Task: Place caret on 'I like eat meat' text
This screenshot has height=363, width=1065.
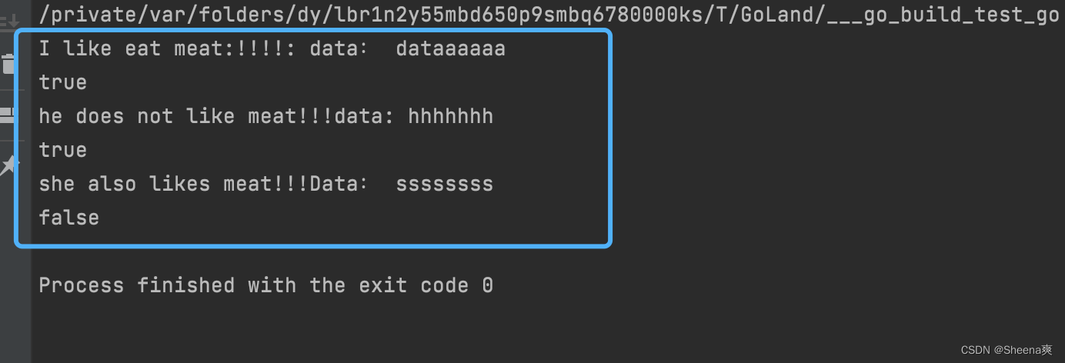Action: [131, 49]
